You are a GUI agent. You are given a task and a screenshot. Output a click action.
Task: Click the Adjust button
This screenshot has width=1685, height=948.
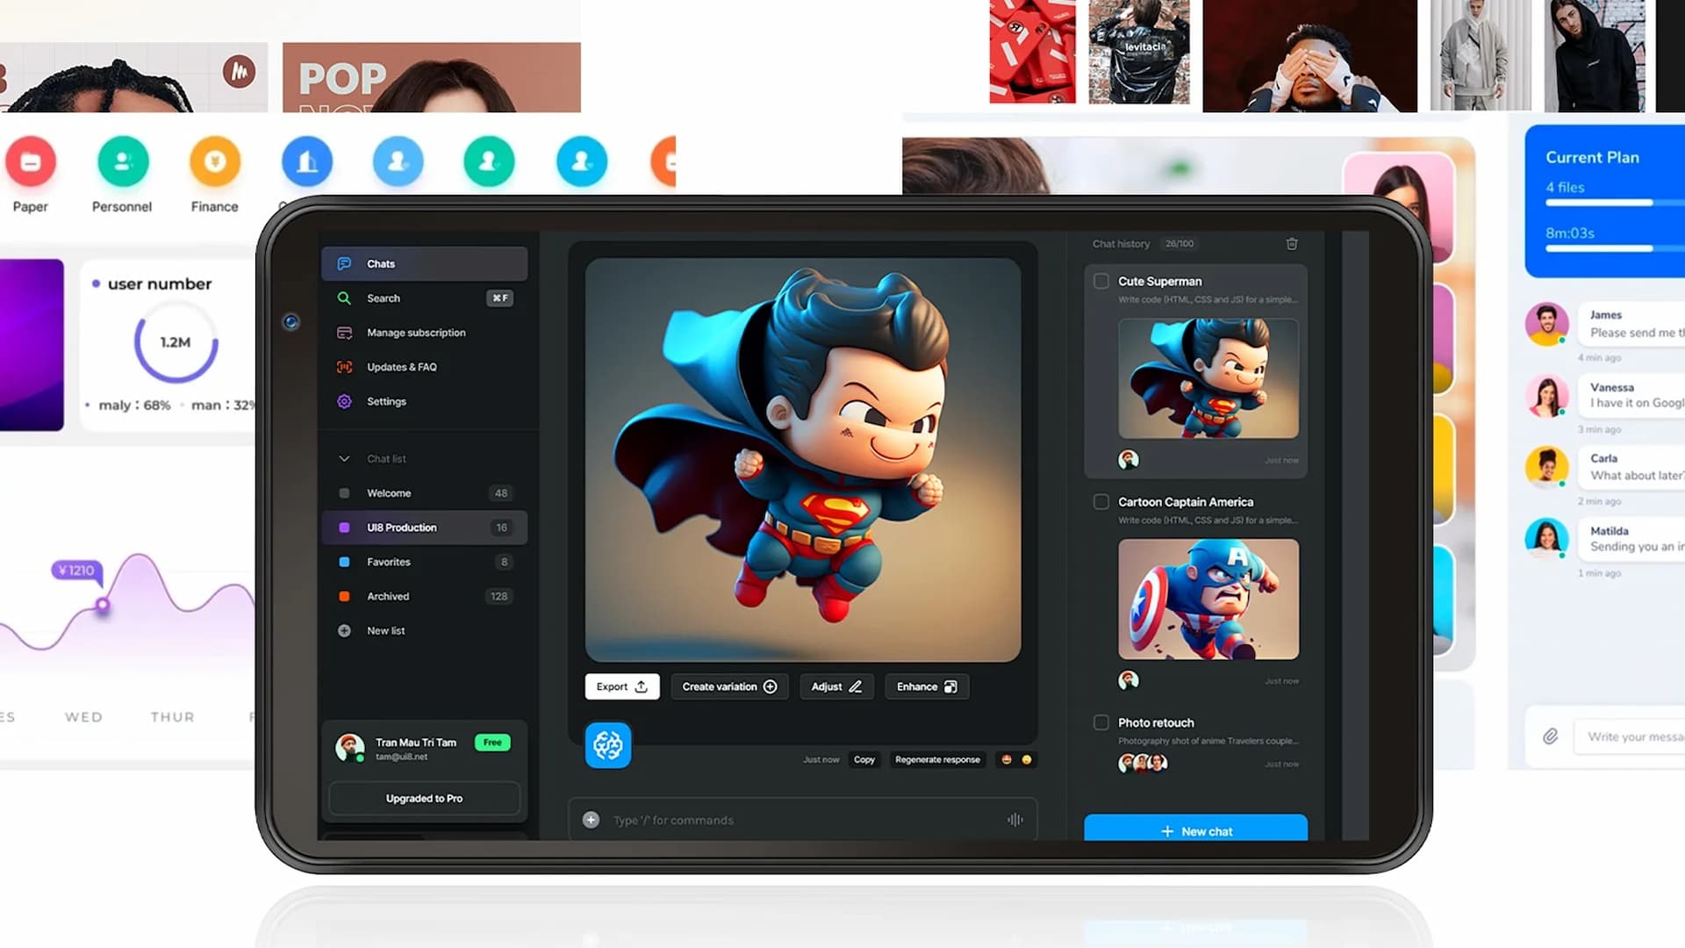coord(836,686)
